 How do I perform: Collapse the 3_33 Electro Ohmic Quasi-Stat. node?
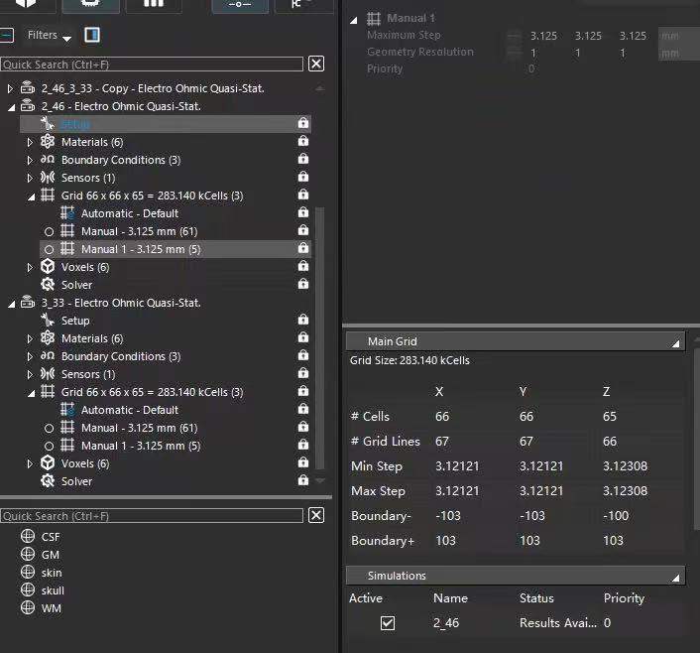point(11,304)
